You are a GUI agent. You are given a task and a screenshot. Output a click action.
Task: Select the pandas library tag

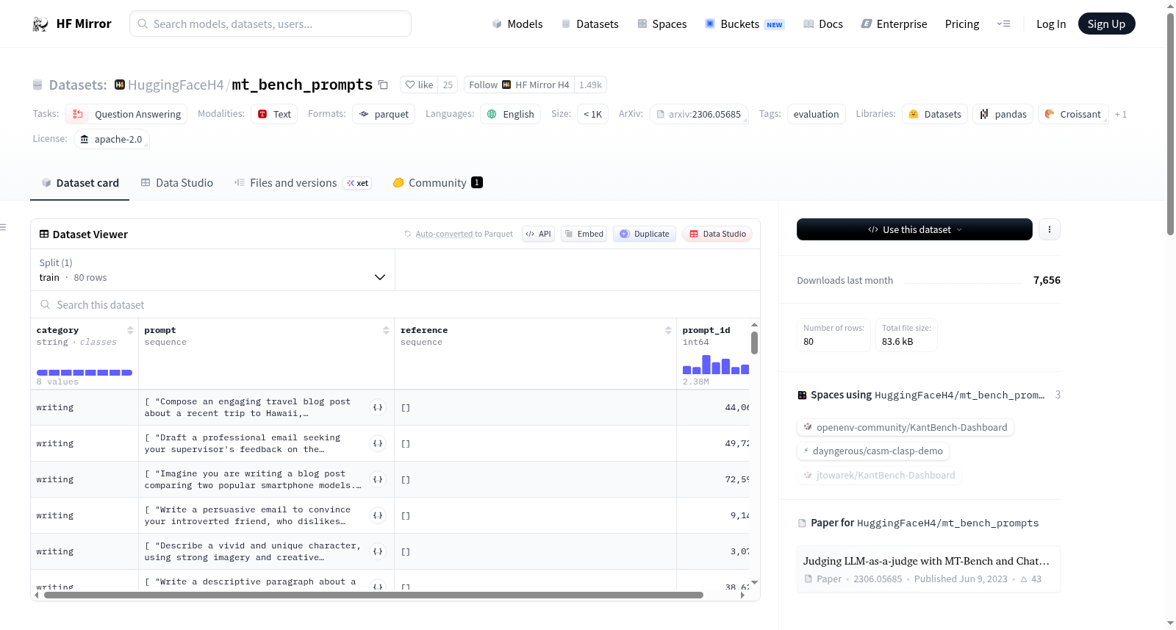pyautogui.click(x=1003, y=114)
